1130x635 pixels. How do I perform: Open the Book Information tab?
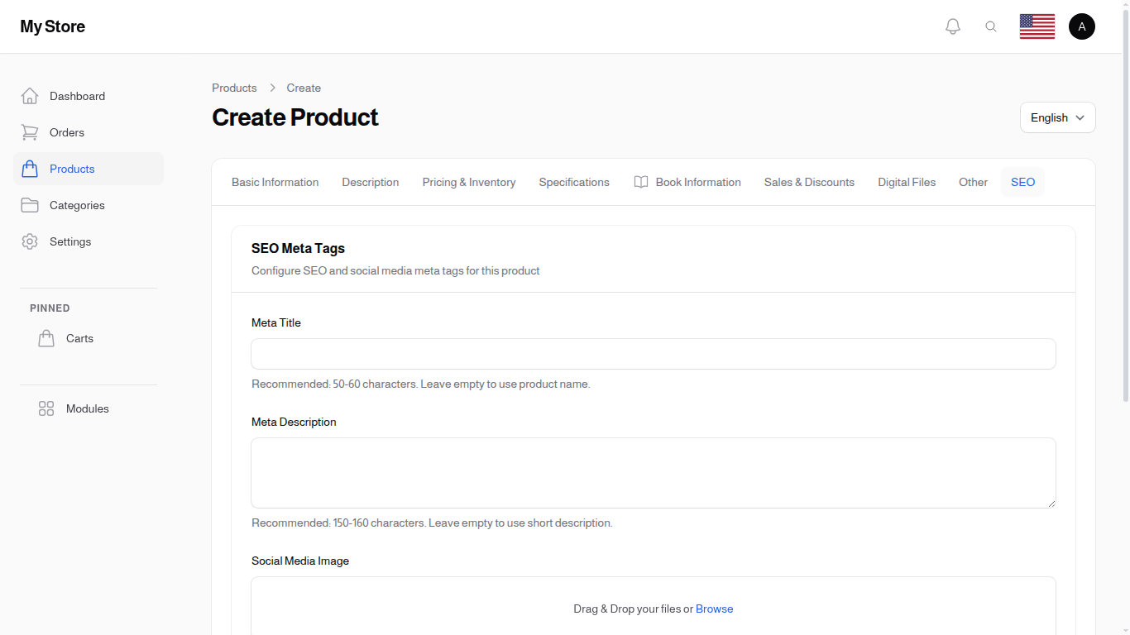pos(687,182)
